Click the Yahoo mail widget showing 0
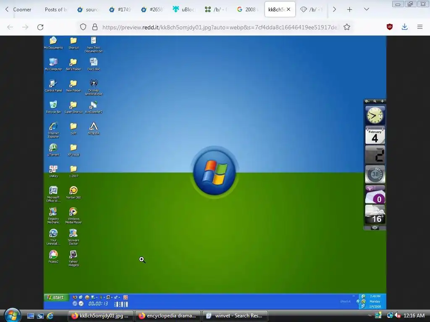The height and width of the screenshot is (322, 430). [x=375, y=195]
